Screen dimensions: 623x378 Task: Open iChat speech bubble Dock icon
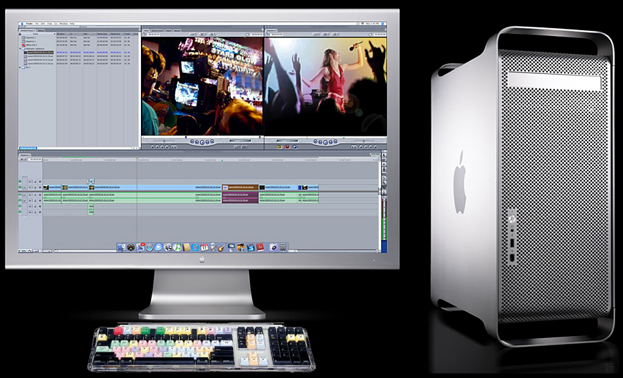[x=158, y=247]
